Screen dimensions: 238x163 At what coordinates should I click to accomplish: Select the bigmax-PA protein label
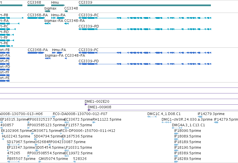coord(54,56)
